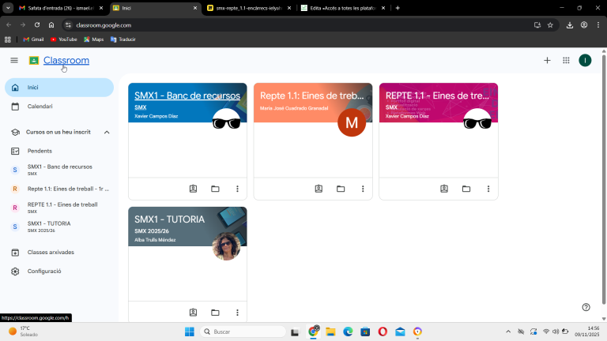
Task: Open the Google apps grid
Action: (x=566, y=61)
